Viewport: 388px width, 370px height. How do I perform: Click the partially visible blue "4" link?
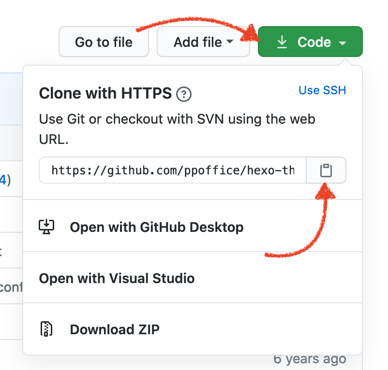[3, 180]
